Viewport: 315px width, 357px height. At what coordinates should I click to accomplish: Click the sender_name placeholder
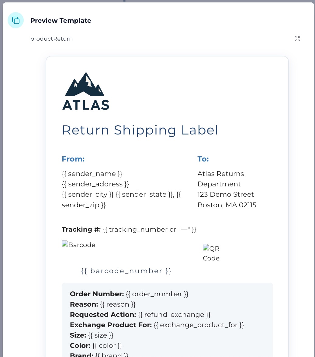(92, 174)
